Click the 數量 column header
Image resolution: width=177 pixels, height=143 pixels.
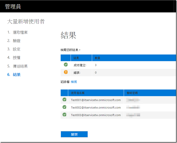click(x=98, y=58)
